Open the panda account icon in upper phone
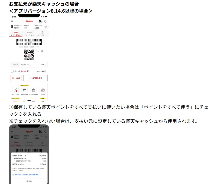This screenshot has width=219, height=184. pos(40,21)
